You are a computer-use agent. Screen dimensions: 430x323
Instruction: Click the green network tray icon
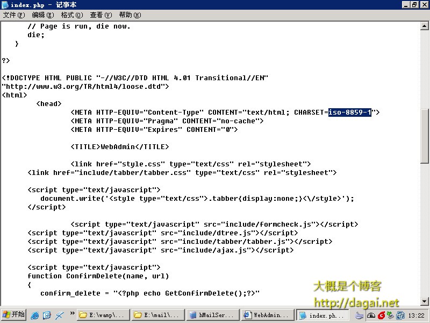coord(391,315)
